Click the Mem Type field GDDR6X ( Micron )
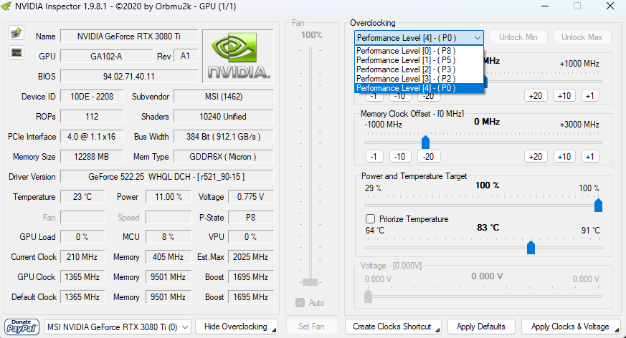The height and width of the screenshot is (338, 626). [x=224, y=157]
